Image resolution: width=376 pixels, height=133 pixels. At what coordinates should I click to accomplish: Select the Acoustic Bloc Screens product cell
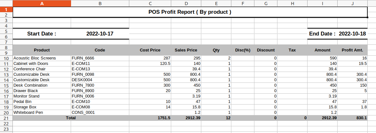click(x=42, y=58)
